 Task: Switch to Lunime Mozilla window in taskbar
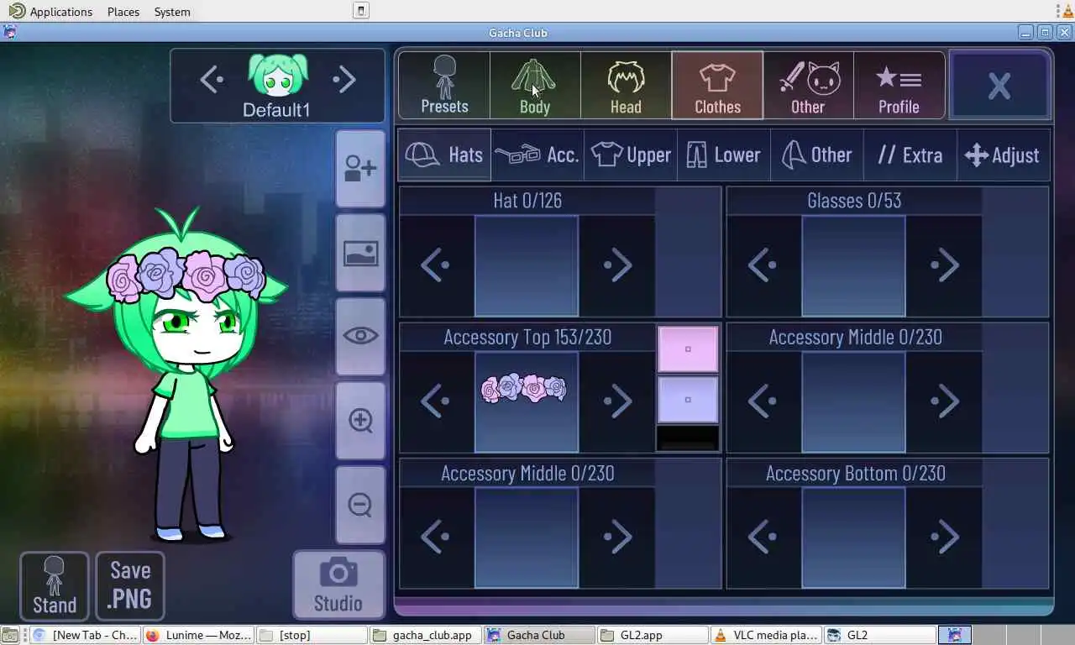[x=197, y=635]
